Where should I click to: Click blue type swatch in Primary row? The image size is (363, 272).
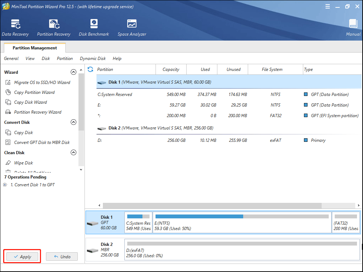point(306,140)
